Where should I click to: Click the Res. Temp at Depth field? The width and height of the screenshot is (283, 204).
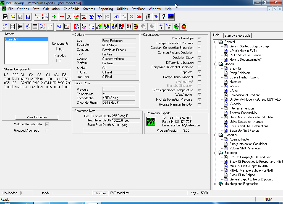126,116
